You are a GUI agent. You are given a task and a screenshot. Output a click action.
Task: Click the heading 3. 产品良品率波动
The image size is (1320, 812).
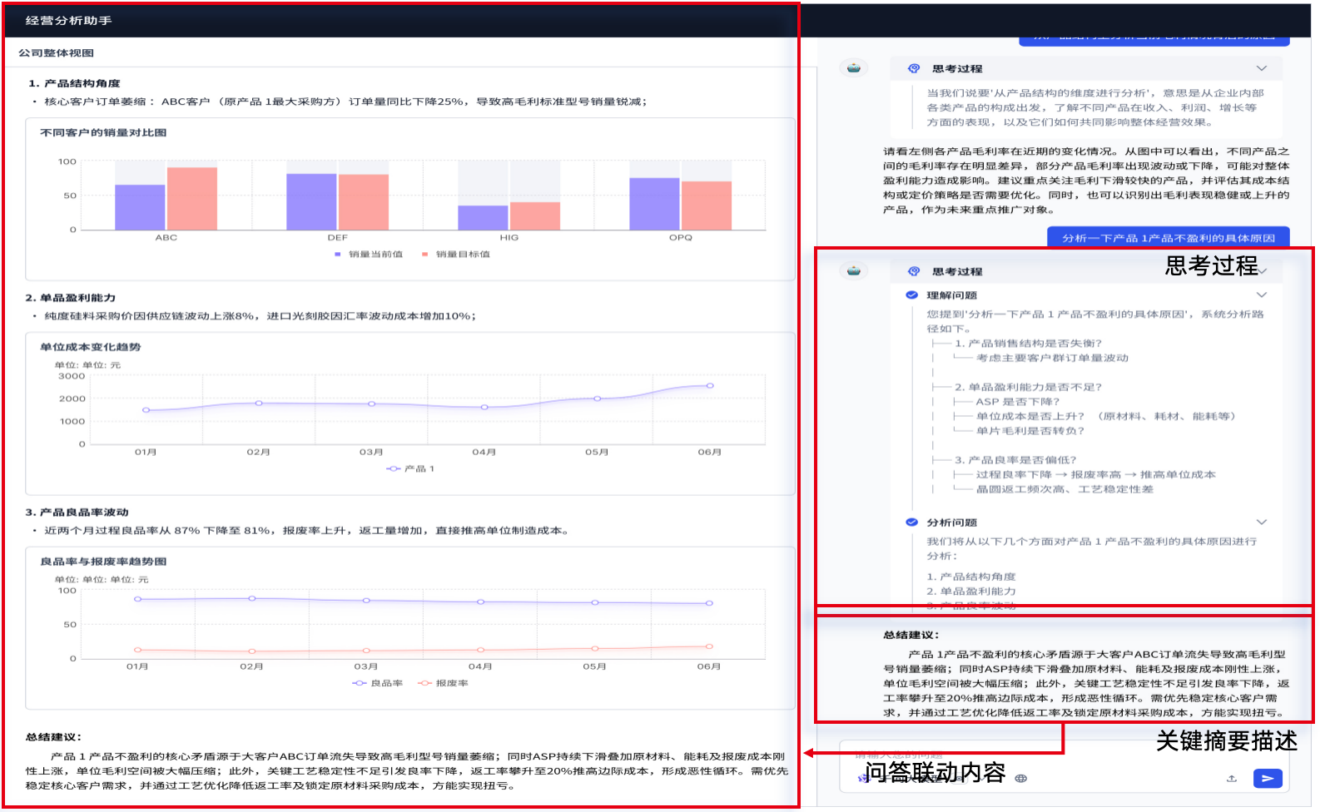(x=77, y=512)
